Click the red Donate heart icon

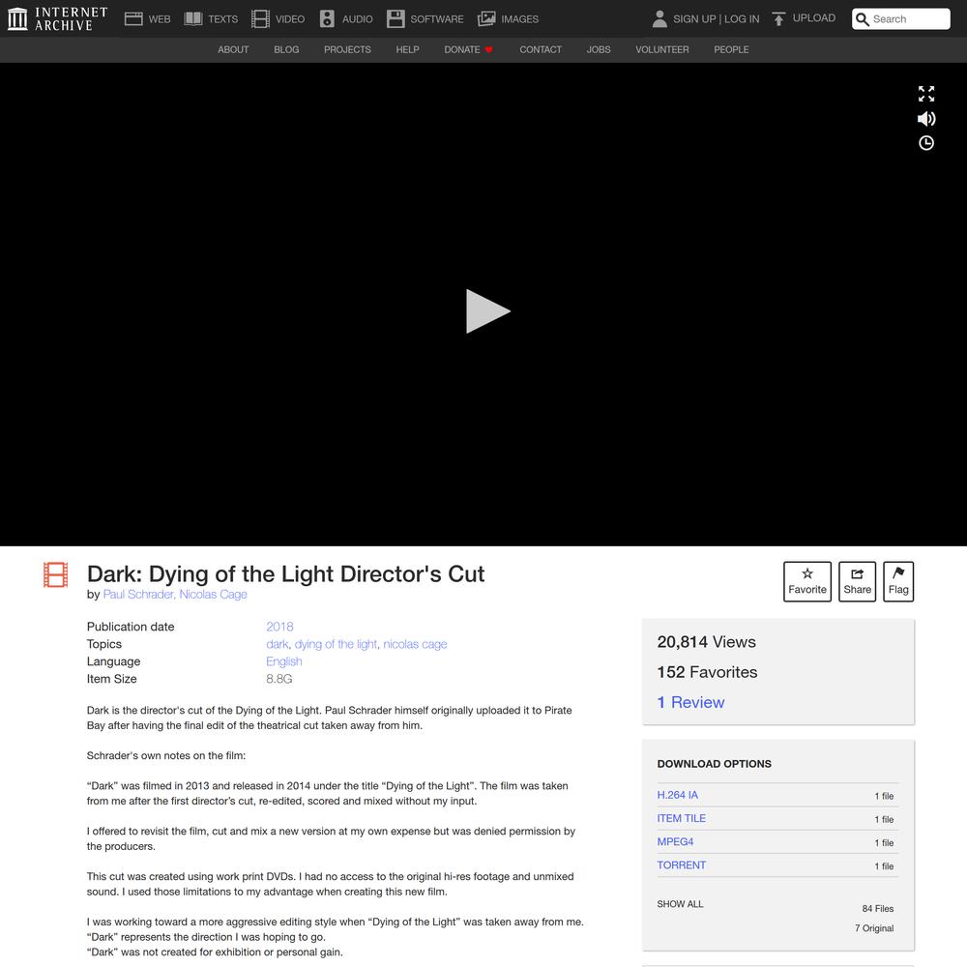[x=488, y=50]
